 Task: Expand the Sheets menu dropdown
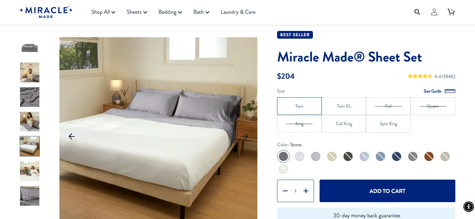pyautogui.click(x=137, y=12)
